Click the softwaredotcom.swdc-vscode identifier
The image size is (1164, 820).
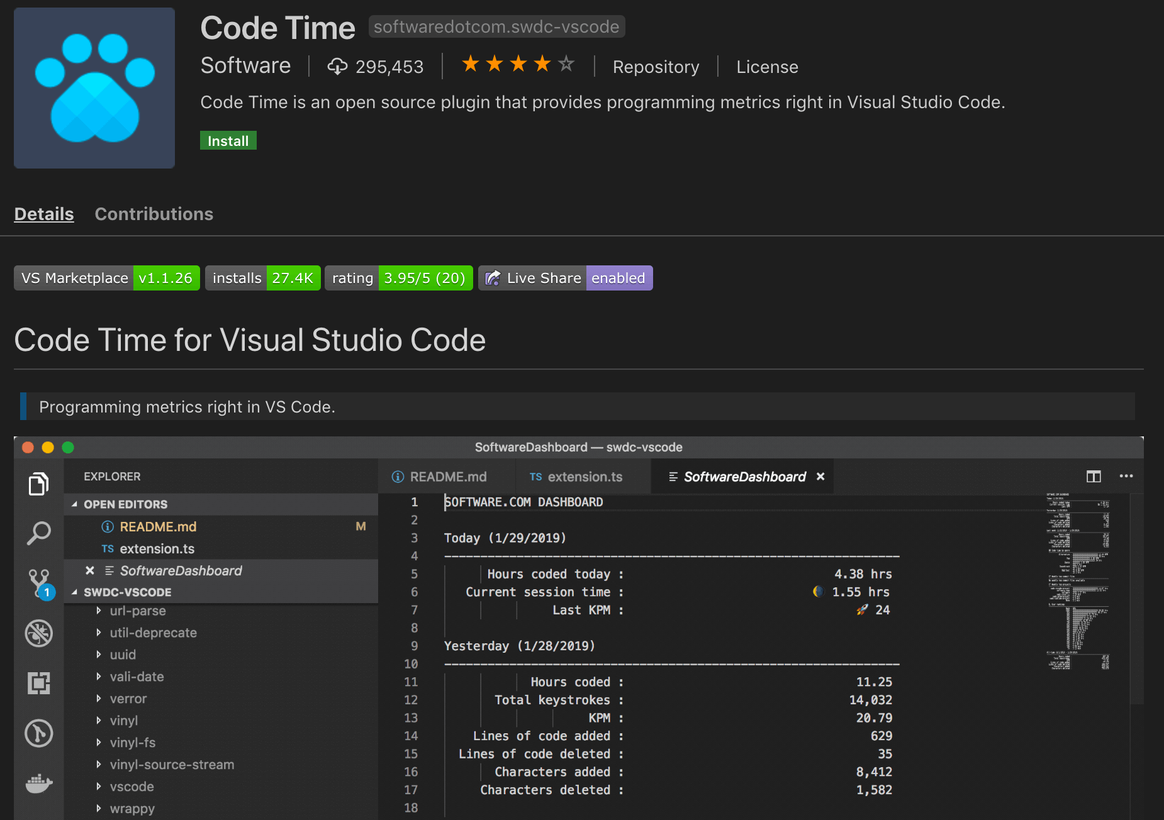(496, 26)
